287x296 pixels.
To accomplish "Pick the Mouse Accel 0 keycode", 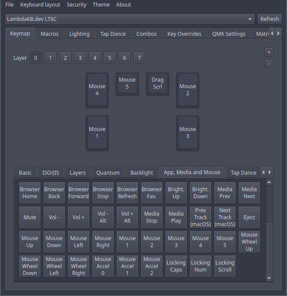I will coord(103,266).
